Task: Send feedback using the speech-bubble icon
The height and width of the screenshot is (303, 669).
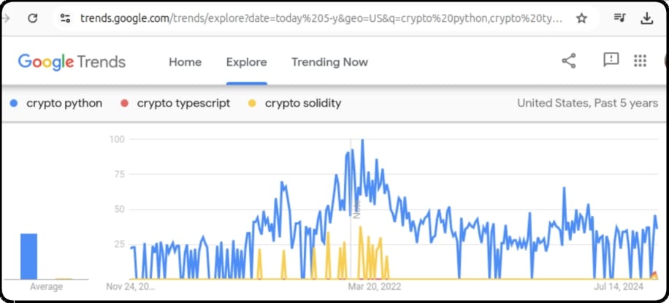Action: tap(611, 60)
